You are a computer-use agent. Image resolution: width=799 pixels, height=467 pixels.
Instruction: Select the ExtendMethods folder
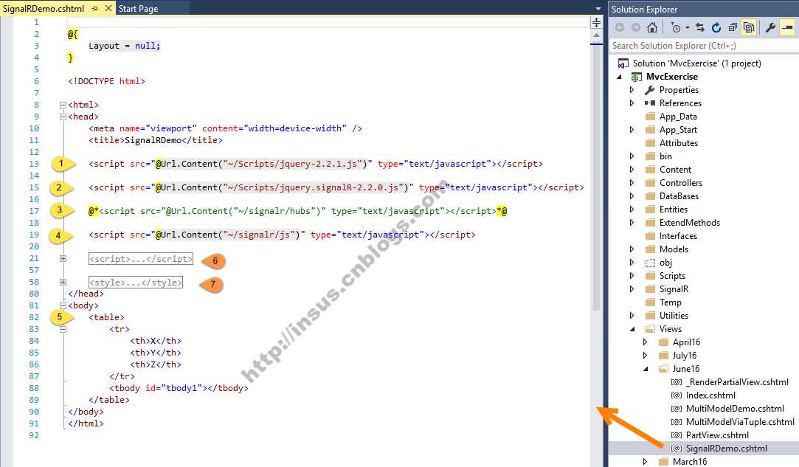(690, 222)
